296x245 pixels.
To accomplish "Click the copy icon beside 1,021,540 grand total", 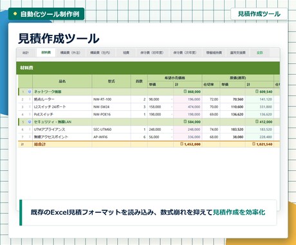I will (254, 144).
